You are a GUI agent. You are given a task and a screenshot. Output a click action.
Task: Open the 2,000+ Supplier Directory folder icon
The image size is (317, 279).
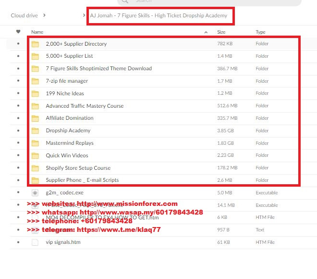35,44
